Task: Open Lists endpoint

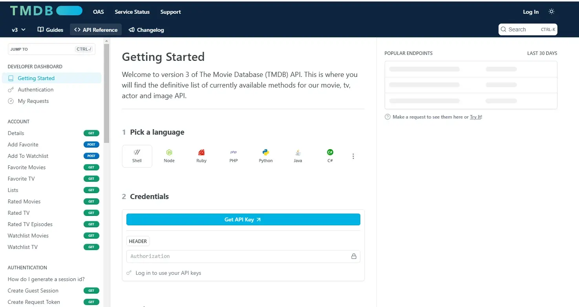Action: 51,190
